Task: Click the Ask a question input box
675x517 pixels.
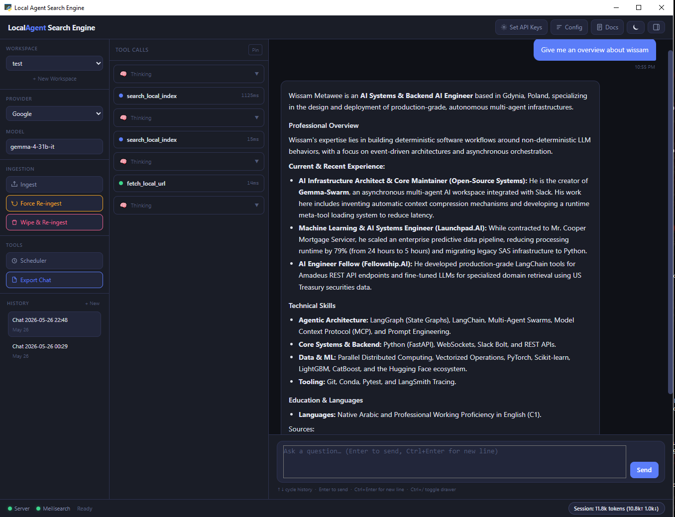Action: 454,462
